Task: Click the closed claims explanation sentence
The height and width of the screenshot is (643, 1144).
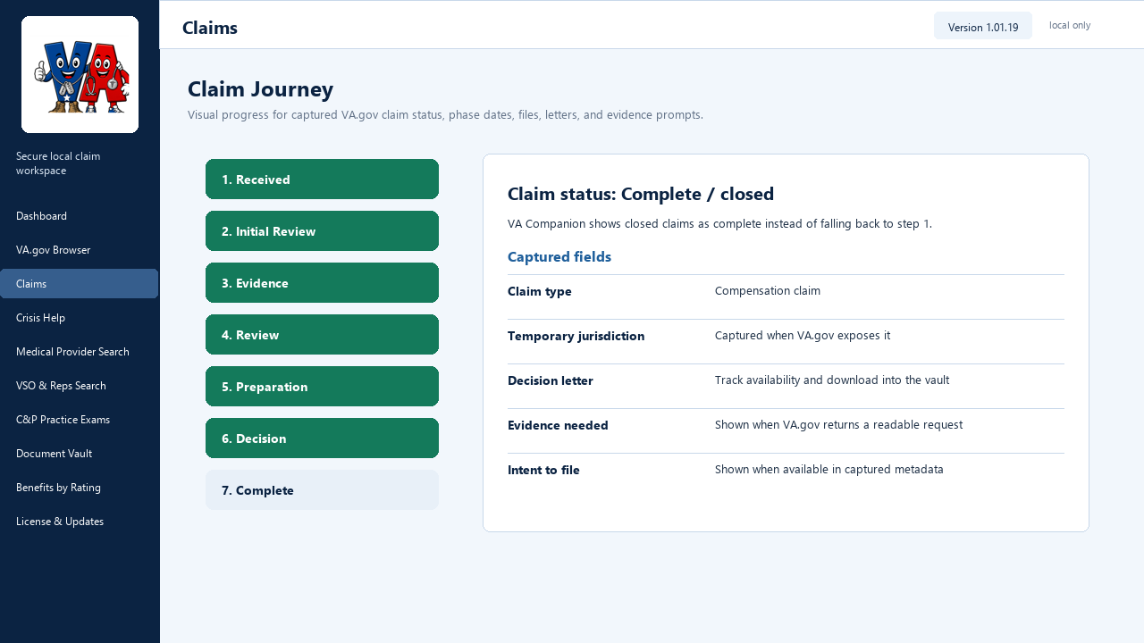Action: pyautogui.click(x=719, y=224)
